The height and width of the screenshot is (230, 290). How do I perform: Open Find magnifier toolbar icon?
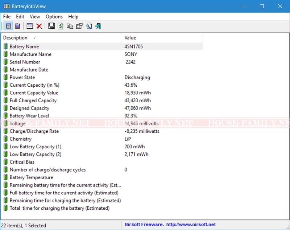pos(89,26)
